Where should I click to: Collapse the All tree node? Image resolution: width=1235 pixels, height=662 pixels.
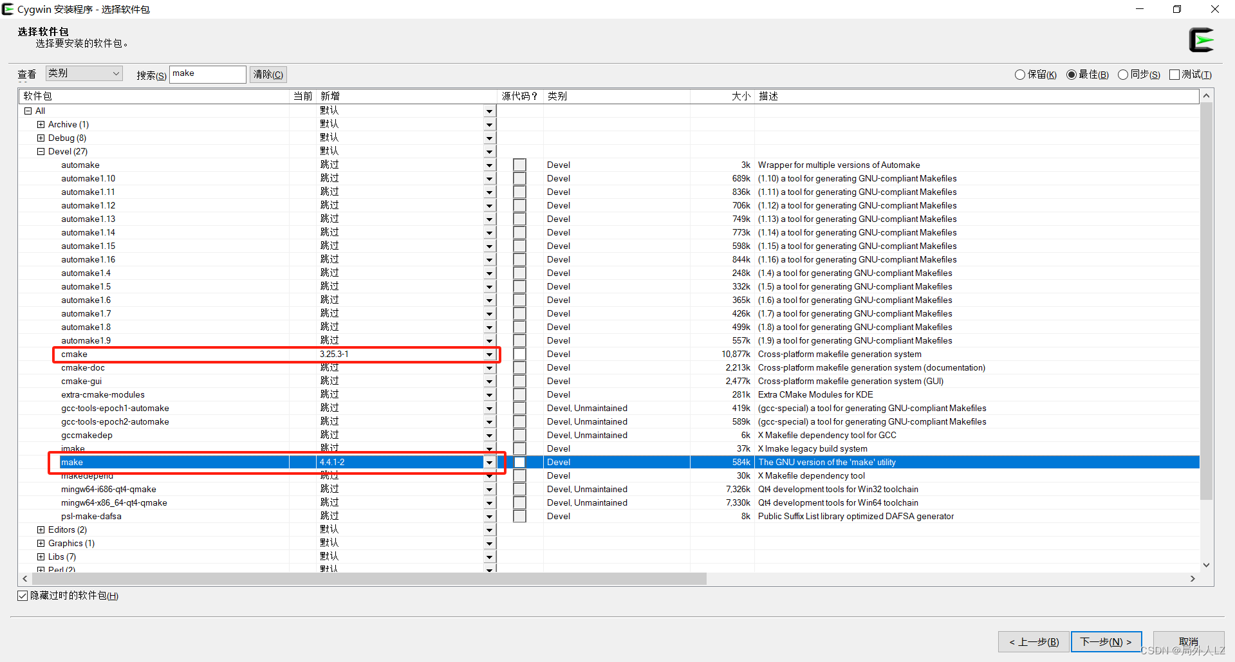28,111
